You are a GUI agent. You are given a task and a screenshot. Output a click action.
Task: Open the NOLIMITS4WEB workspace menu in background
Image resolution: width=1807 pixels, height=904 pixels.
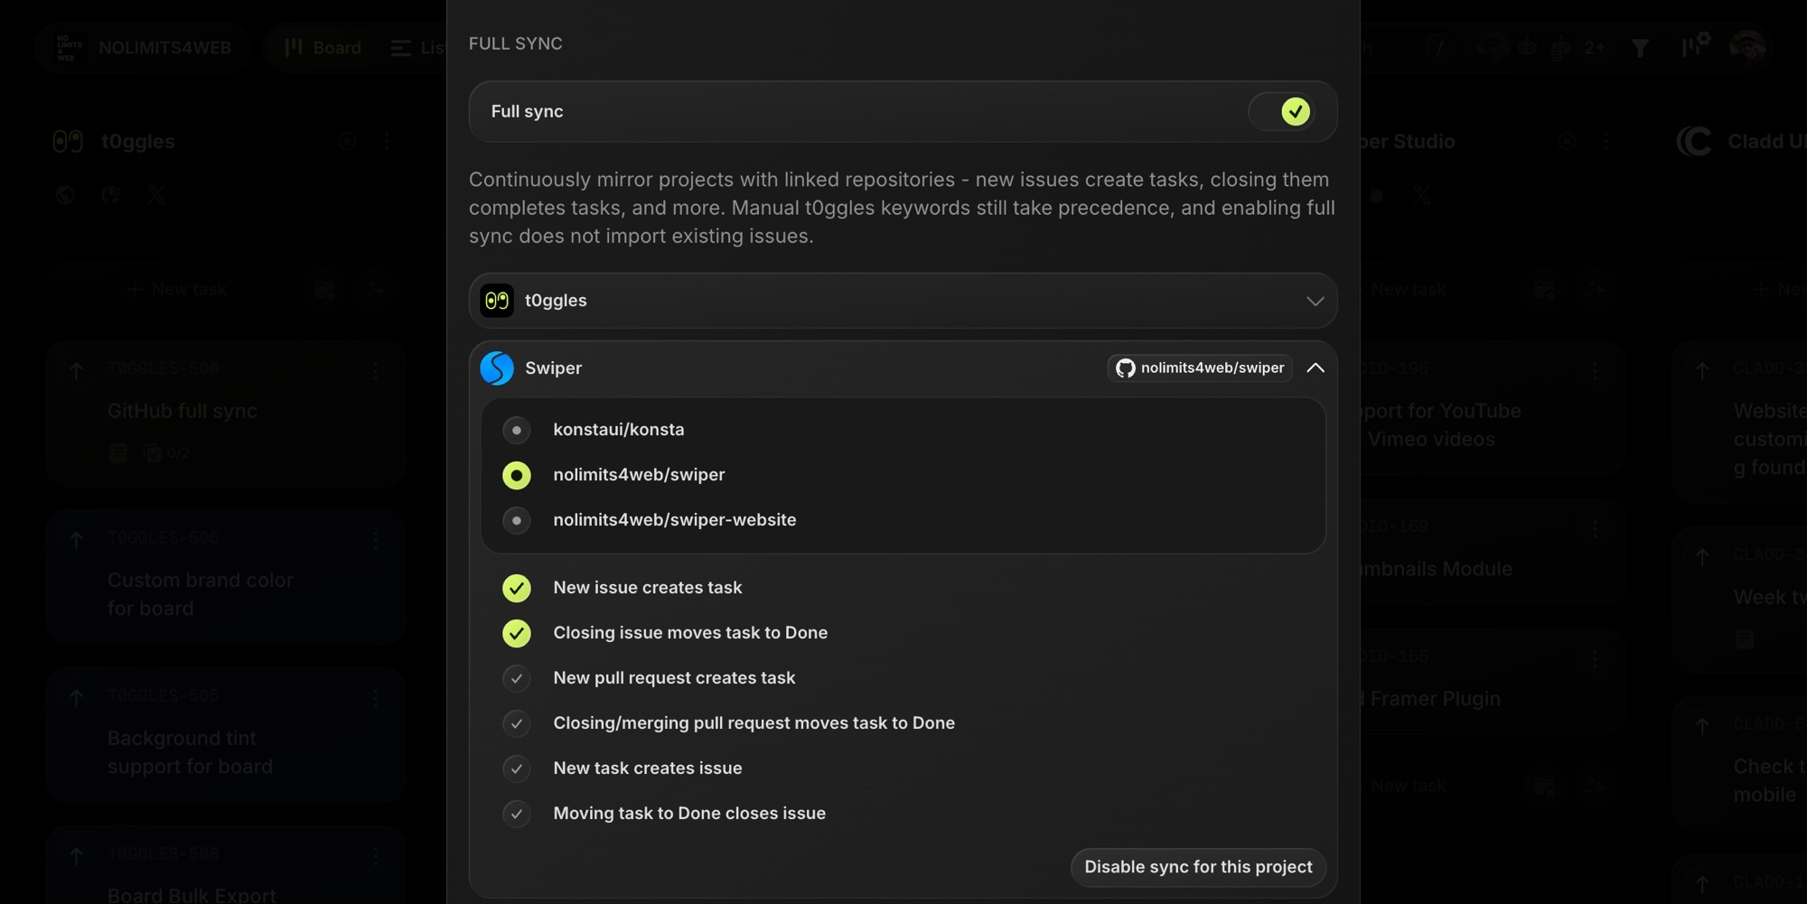145,48
